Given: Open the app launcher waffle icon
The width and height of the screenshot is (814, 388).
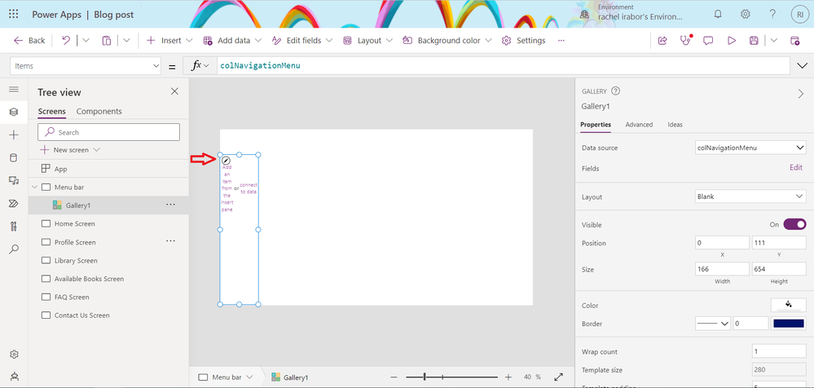Looking at the screenshot, I should (14, 15).
